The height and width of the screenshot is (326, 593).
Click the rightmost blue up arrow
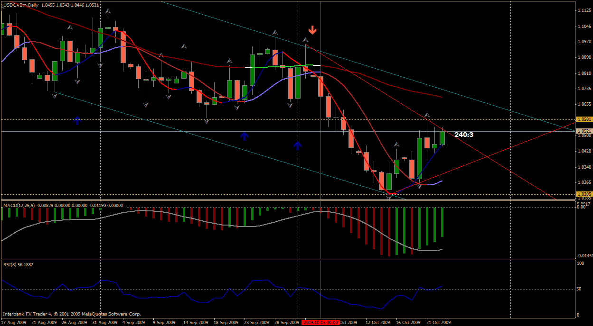pyautogui.click(x=297, y=145)
